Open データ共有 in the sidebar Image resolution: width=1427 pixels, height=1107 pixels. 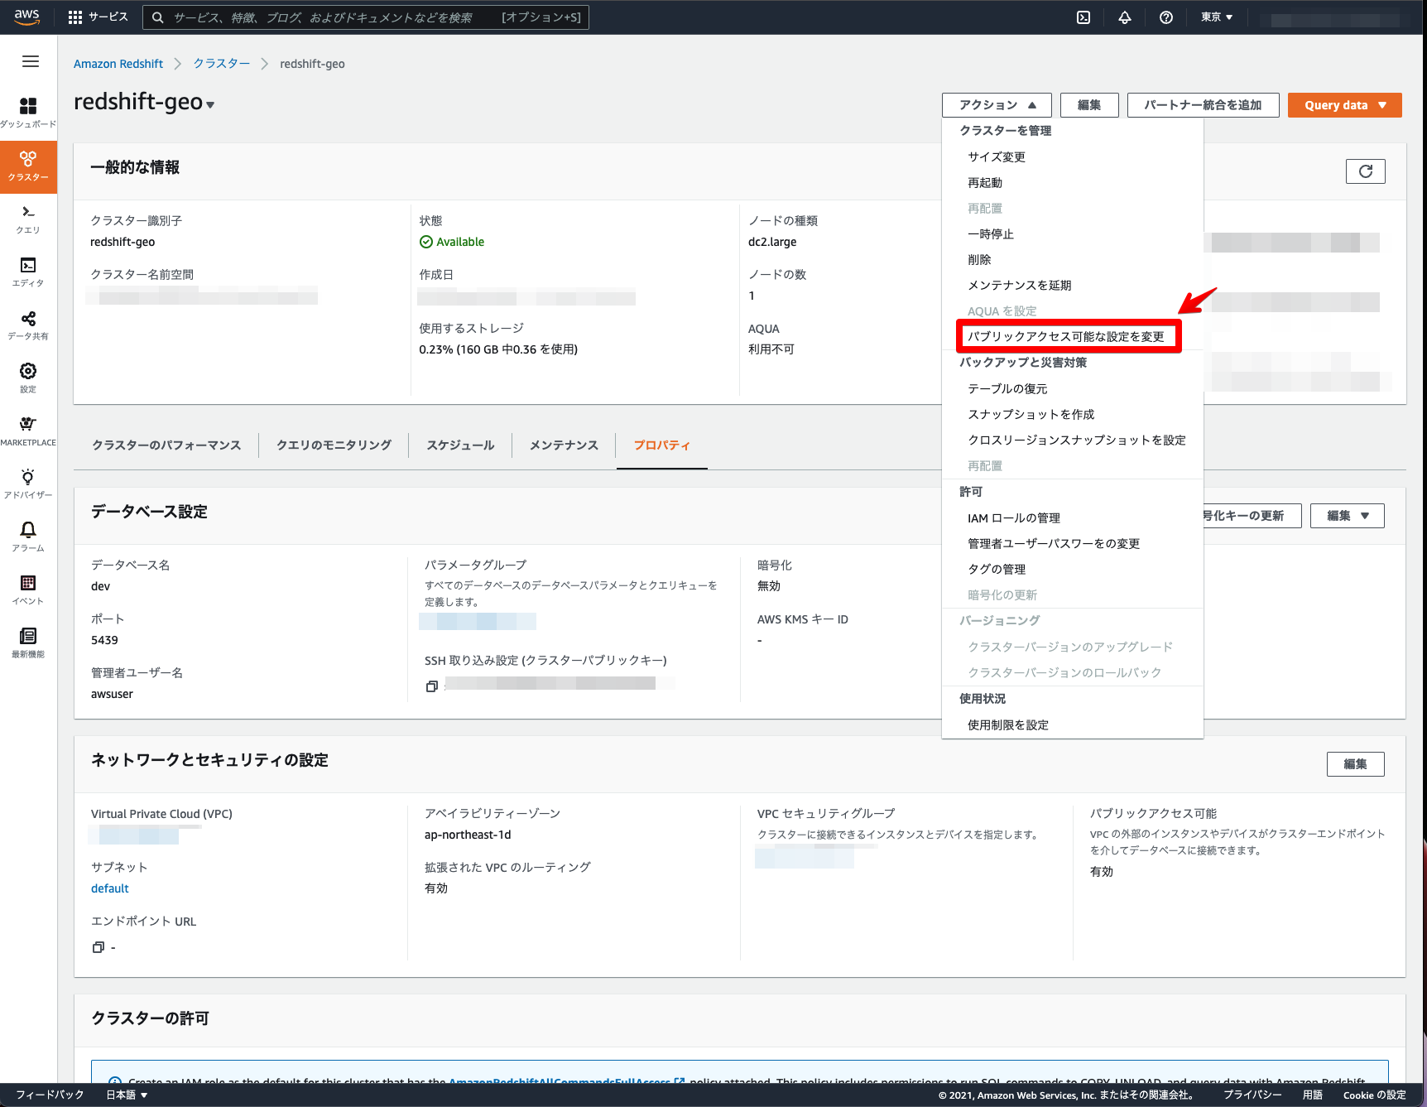click(x=28, y=323)
